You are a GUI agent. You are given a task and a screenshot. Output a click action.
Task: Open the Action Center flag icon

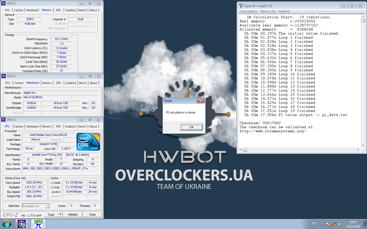click(x=328, y=224)
